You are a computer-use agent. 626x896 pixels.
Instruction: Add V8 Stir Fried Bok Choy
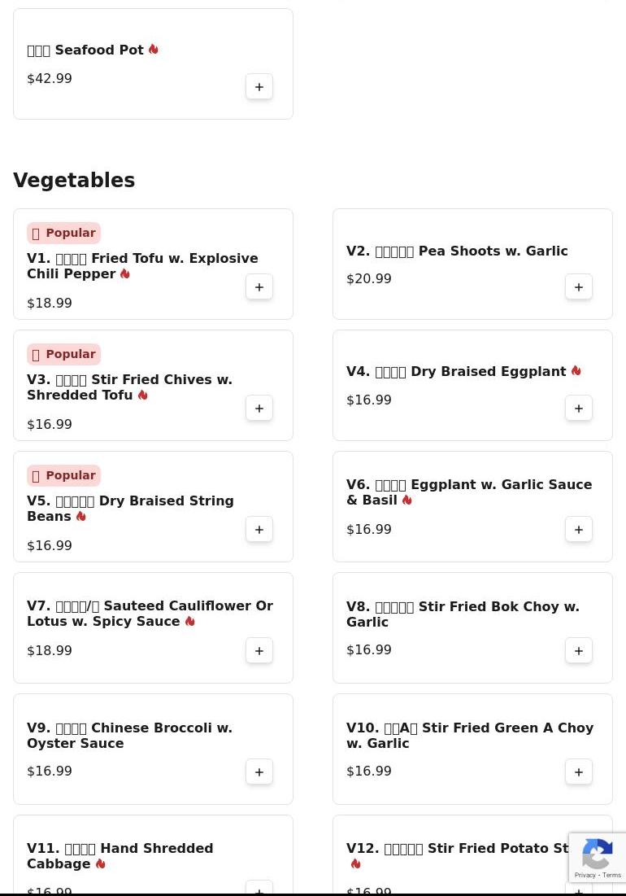pyautogui.click(x=579, y=650)
